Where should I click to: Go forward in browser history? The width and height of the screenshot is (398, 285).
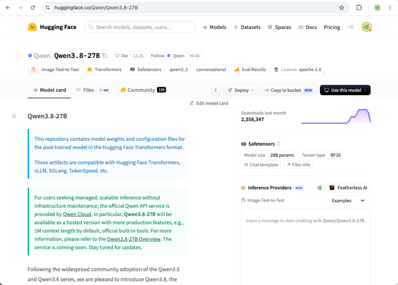(20, 8)
